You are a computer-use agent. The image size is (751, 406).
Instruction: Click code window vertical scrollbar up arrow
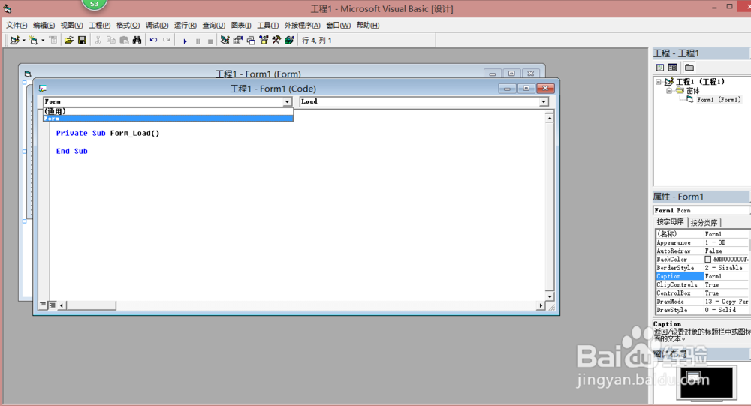pos(550,118)
